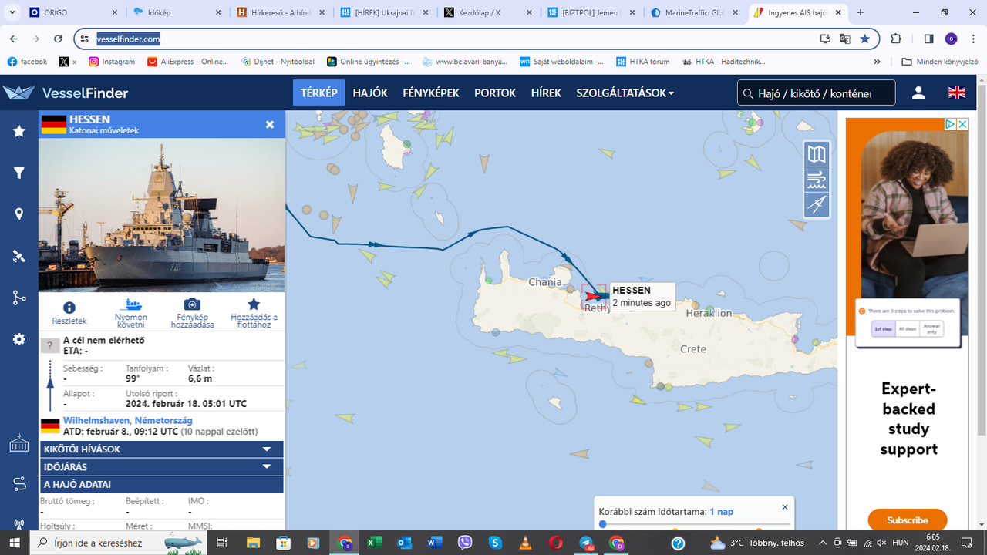This screenshot has width=987, height=555.
Task: Switch language via UK flag icon
Action: point(957,92)
